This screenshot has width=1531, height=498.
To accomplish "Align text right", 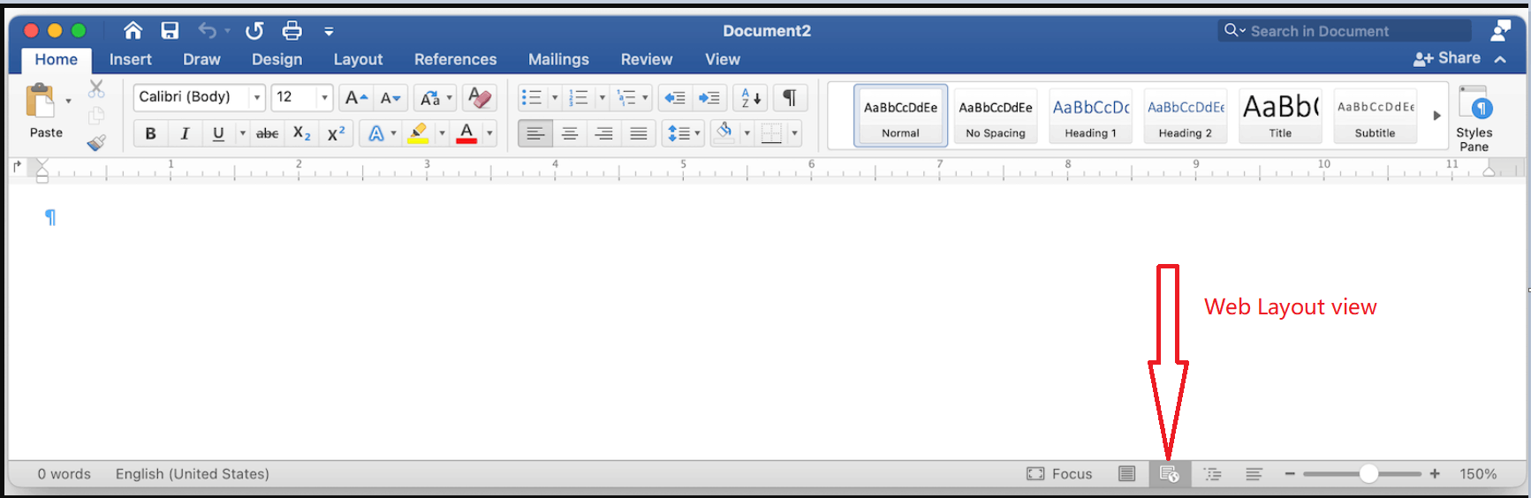I will 604,133.
